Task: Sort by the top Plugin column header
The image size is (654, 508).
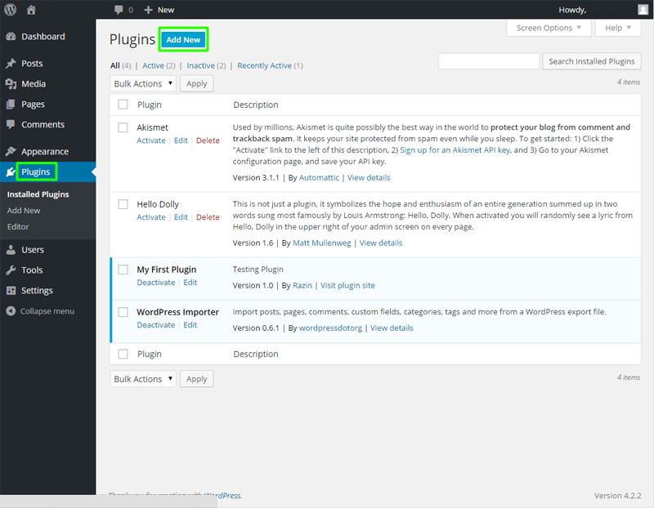Action: pos(150,105)
